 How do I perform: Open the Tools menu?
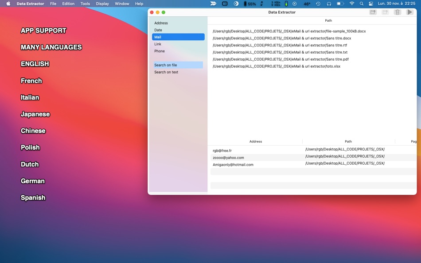point(85,4)
